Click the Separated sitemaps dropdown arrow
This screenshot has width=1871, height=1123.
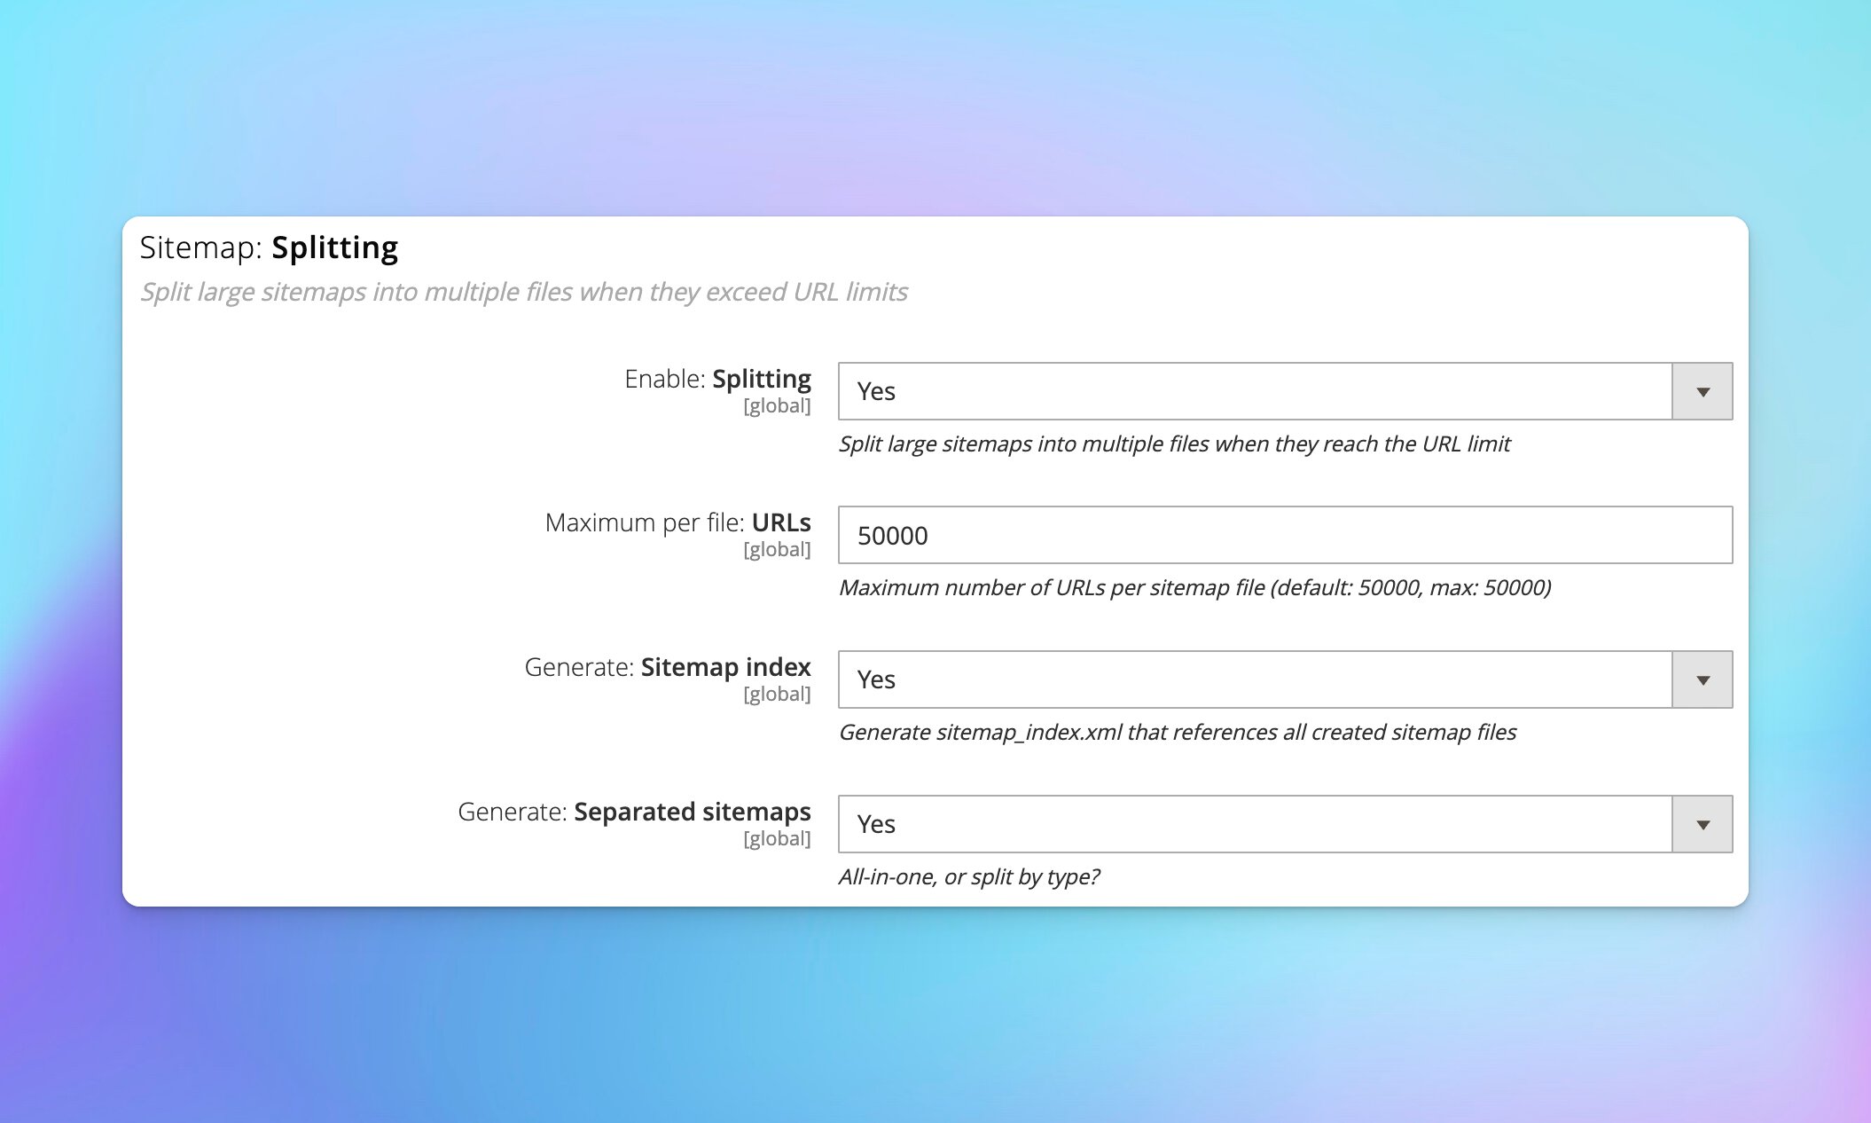(x=1702, y=824)
